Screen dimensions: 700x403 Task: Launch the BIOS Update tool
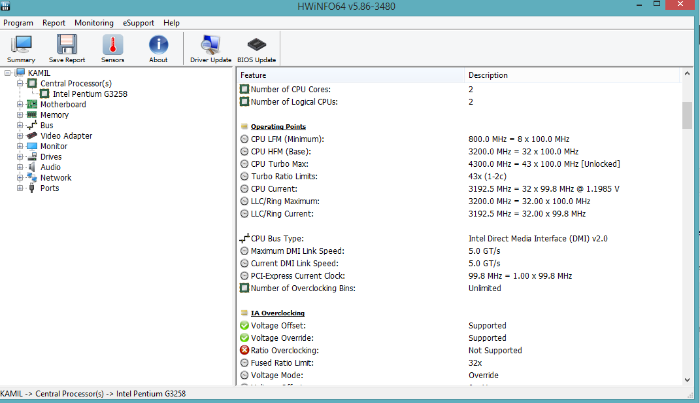pos(257,48)
